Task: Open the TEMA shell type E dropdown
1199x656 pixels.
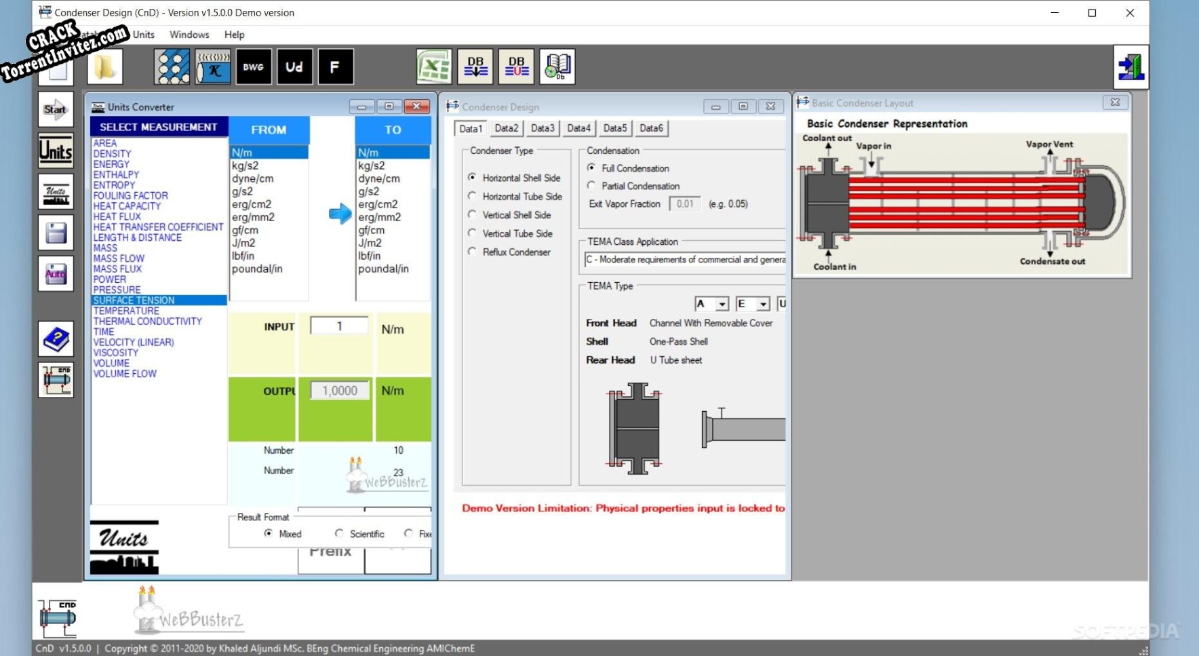Action: pyautogui.click(x=763, y=303)
